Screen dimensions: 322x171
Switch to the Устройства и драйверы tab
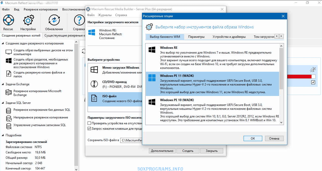coord(229,36)
